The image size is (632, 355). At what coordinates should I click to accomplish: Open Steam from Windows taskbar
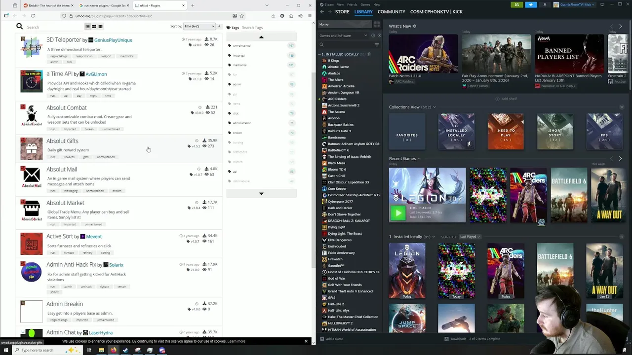click(x=125, y=350)
